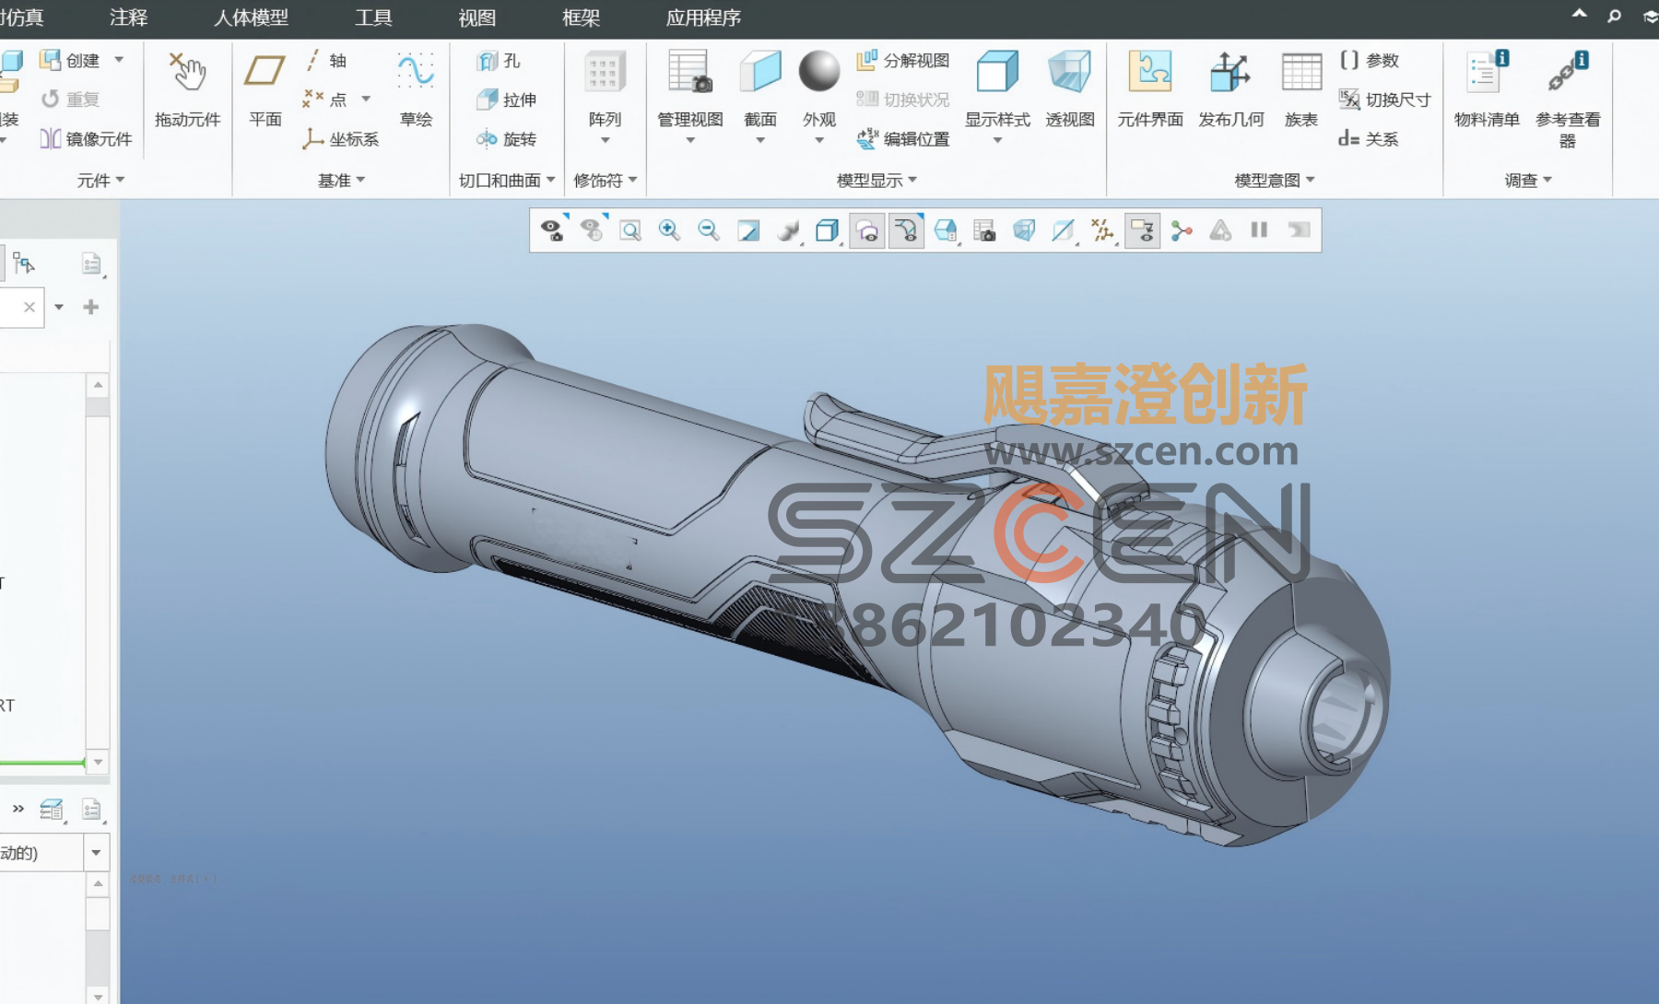This screenshot has width=1659, height=1004.
Task: Click the 编辑位置 edit position button
Action: pos(903,139)
